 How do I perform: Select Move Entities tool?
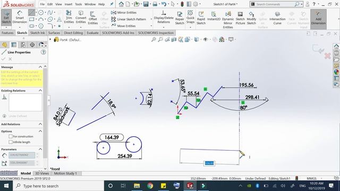pyautogui.click(x=124, y=26)
